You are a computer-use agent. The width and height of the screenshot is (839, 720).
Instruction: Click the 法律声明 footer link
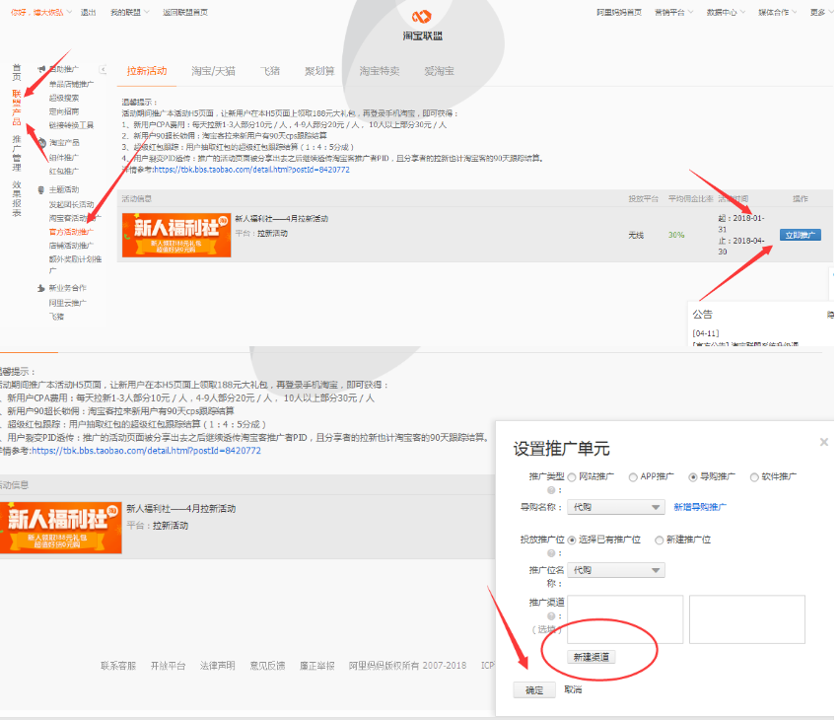(217, 666)
